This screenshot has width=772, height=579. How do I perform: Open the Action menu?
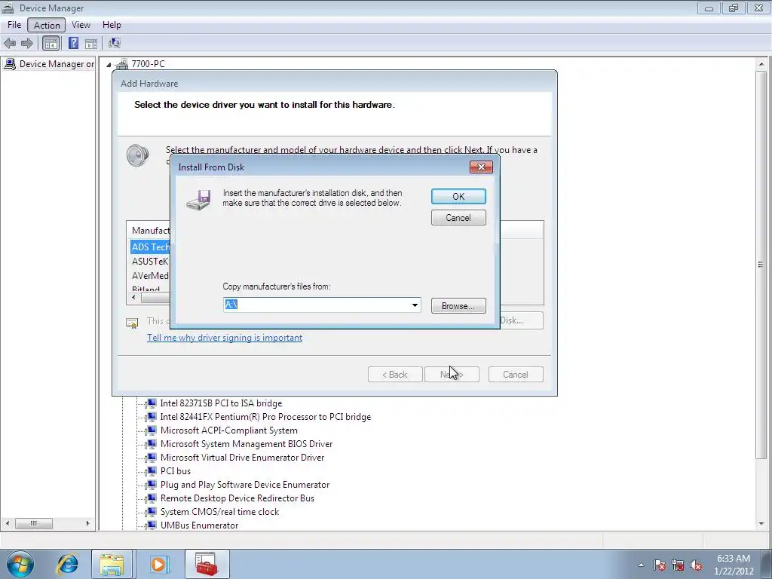tap(47, 25)
